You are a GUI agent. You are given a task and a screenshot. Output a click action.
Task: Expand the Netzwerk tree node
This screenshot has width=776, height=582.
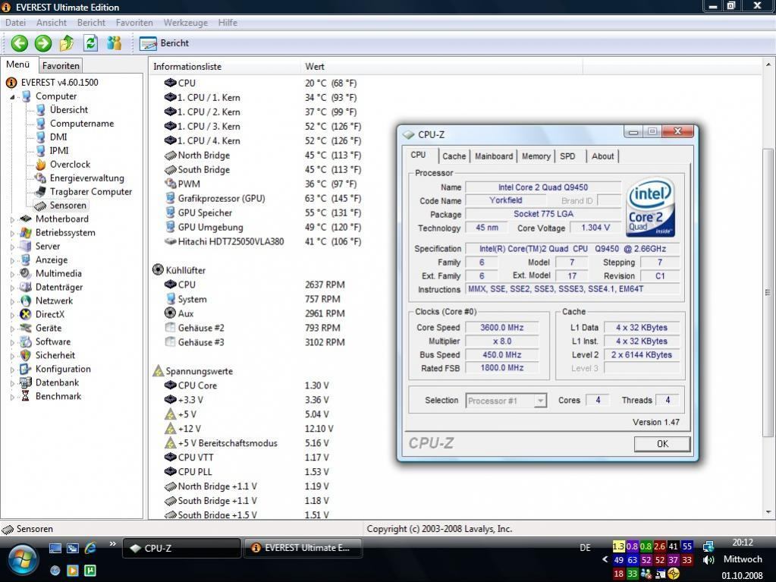coord(12,301)
